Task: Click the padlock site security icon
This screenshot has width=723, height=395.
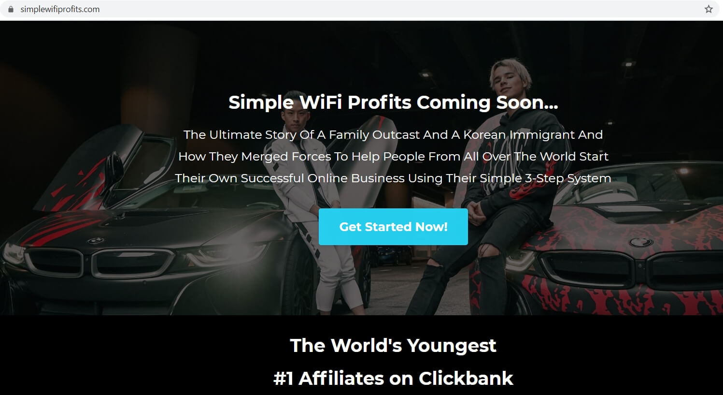Action: (11, 9)
